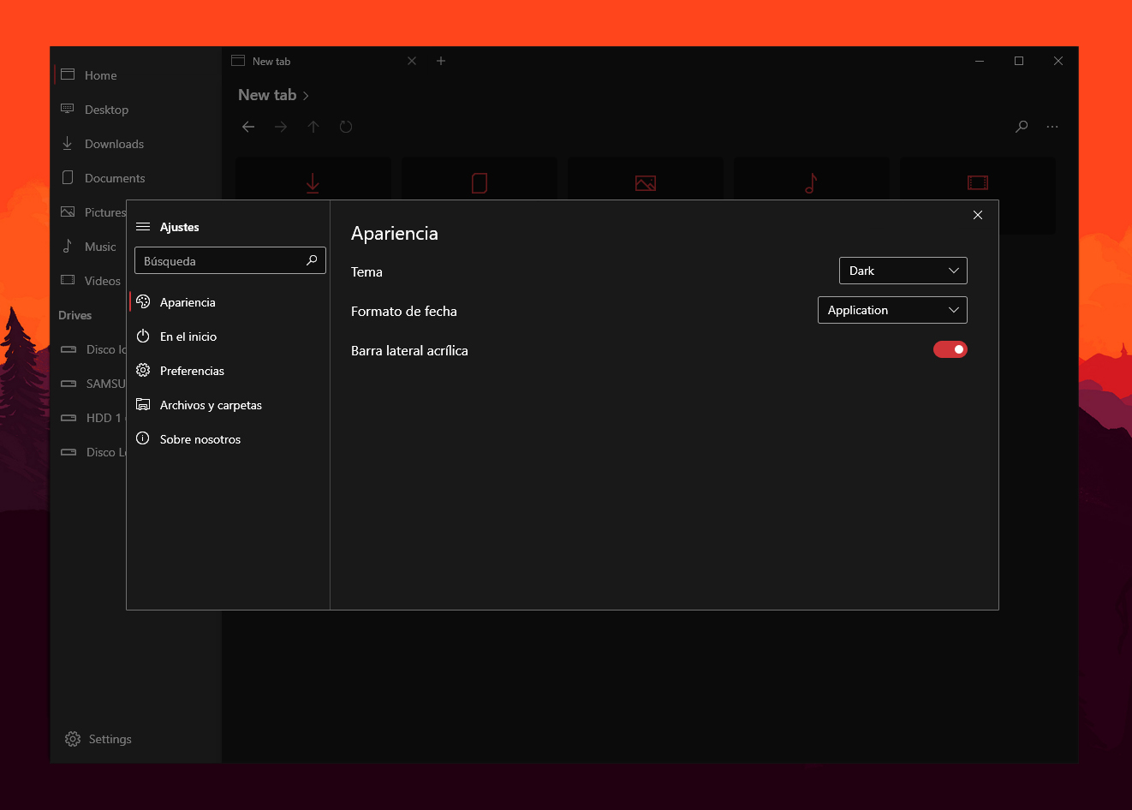Disable the "Barra lateral acrílica" toggle
This screenshot has width=1132, height=810.
coord(950,349)
